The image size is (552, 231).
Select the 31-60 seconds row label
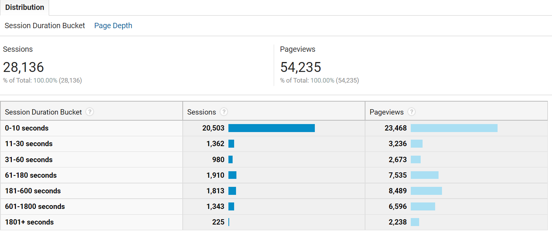[x=29, y=159]
